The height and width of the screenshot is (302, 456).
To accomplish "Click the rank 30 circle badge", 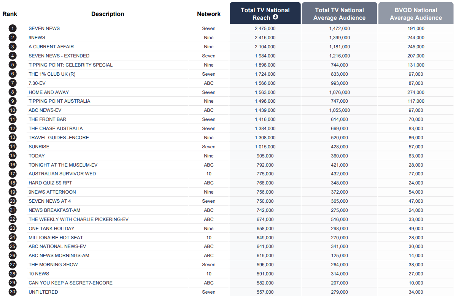I will click(13, 292).
